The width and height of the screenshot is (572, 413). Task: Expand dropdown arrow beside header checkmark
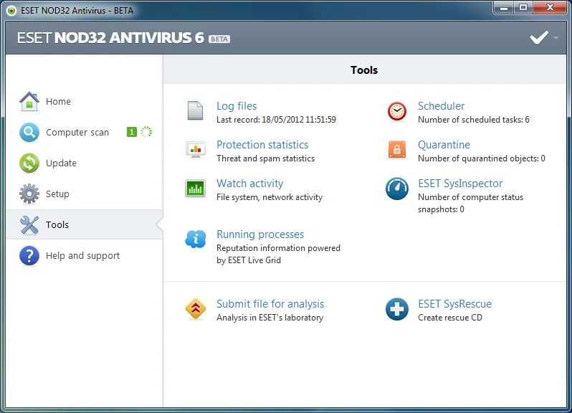[x=556, y=37]
